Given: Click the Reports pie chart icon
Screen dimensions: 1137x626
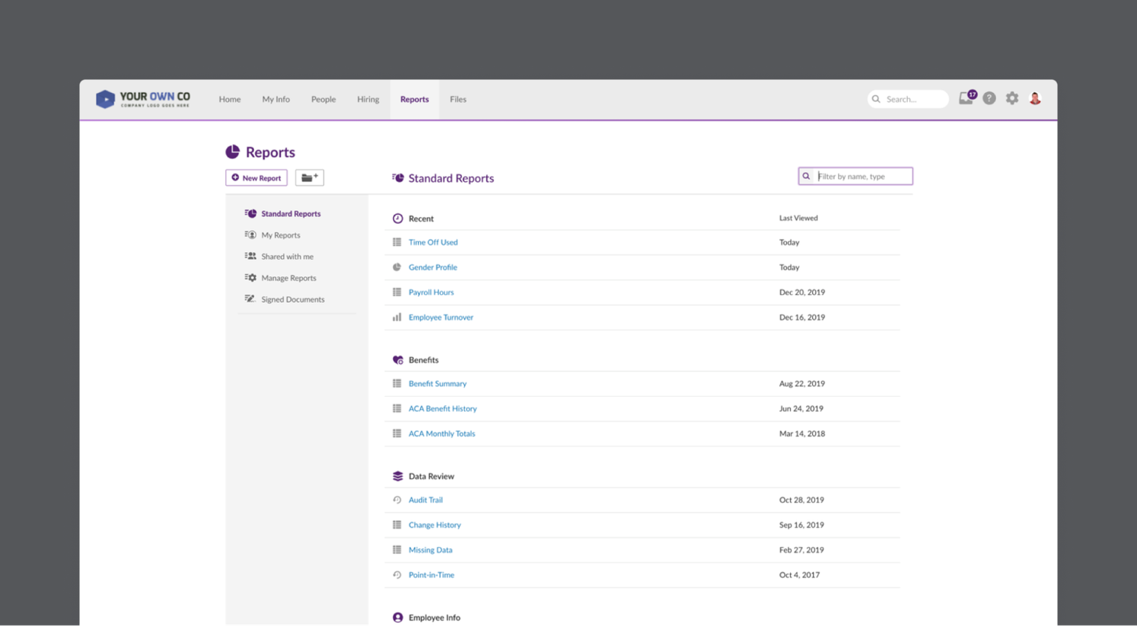Looking at the screenshot, I should coord(232,152).
